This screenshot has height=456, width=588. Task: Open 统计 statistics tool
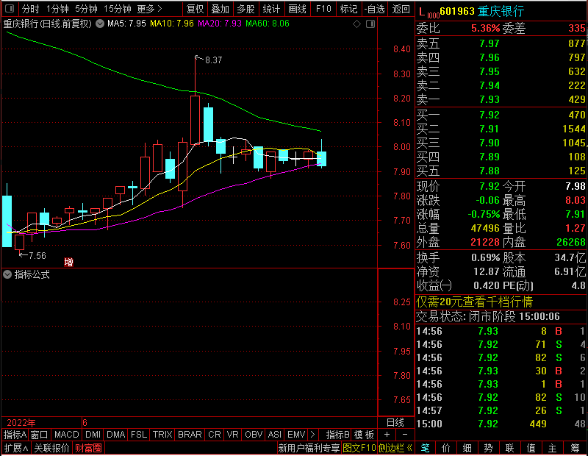tap(271, 9)
